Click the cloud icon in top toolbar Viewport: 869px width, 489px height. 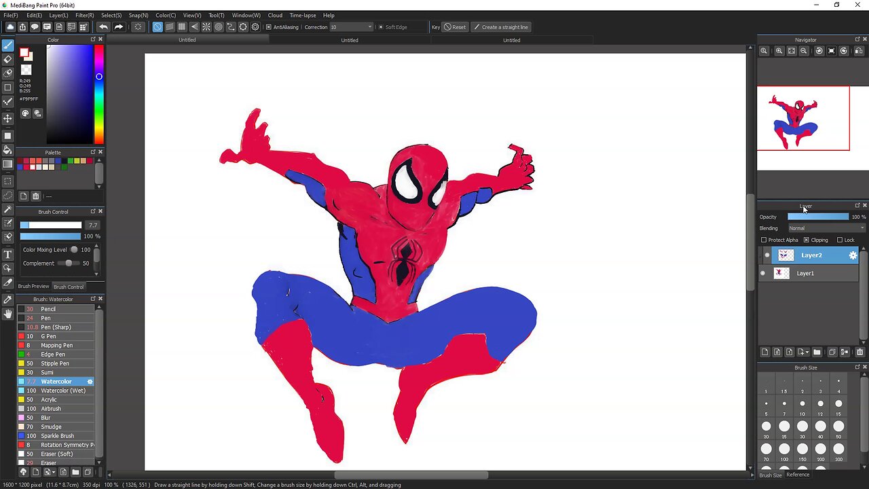(10, 27)
